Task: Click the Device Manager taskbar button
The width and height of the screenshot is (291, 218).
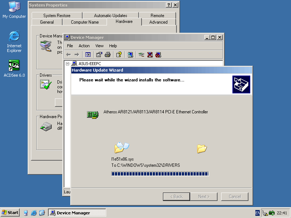Action: coord(77,213)
